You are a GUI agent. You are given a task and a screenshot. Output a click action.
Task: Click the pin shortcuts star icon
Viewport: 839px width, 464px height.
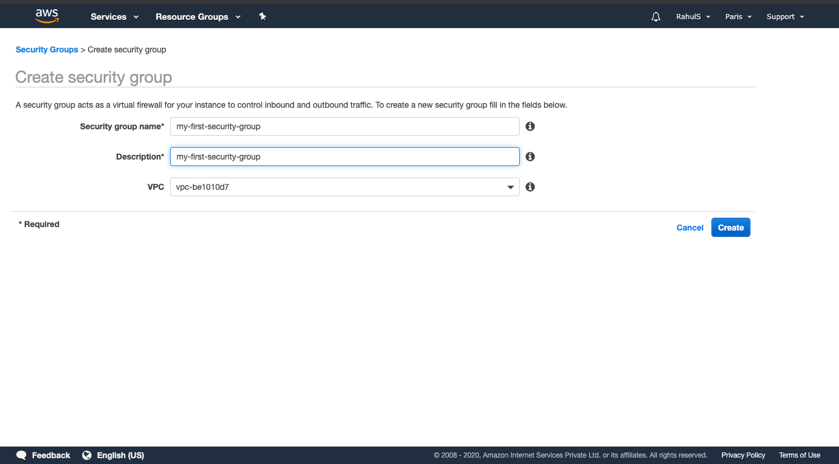(262, 16)
